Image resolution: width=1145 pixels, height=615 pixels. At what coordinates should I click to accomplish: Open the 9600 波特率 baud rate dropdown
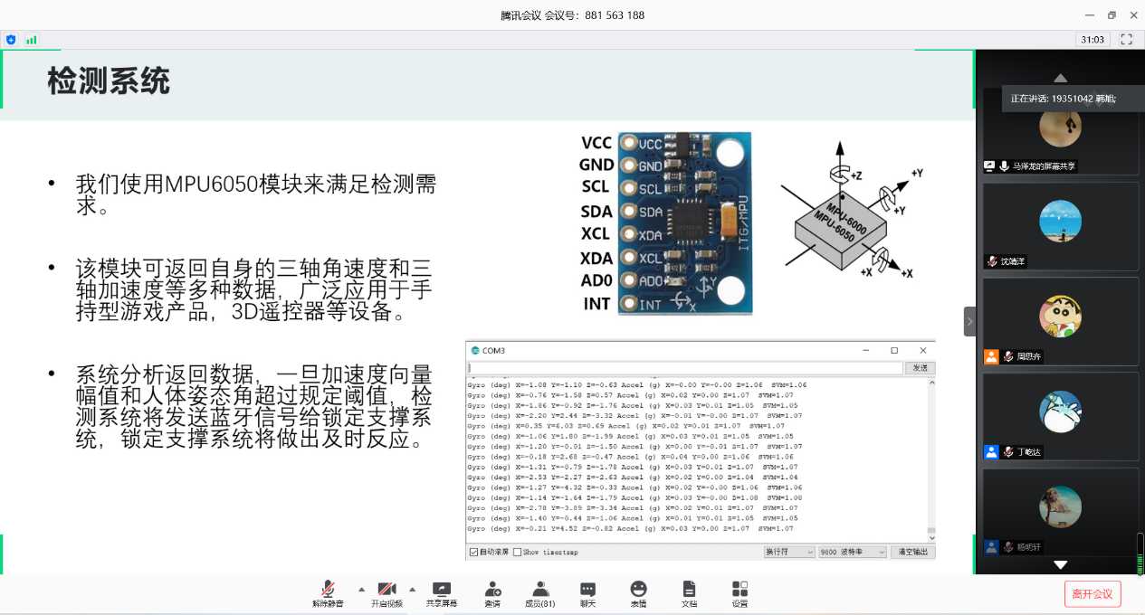(x=852, y=552)
